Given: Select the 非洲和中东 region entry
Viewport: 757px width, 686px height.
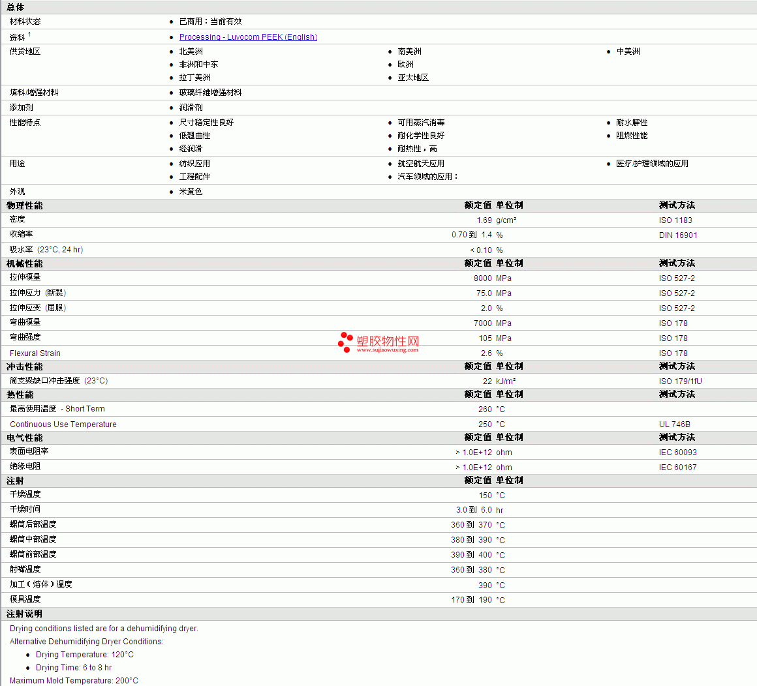Looking at the screenshot, I should (199, 65).
